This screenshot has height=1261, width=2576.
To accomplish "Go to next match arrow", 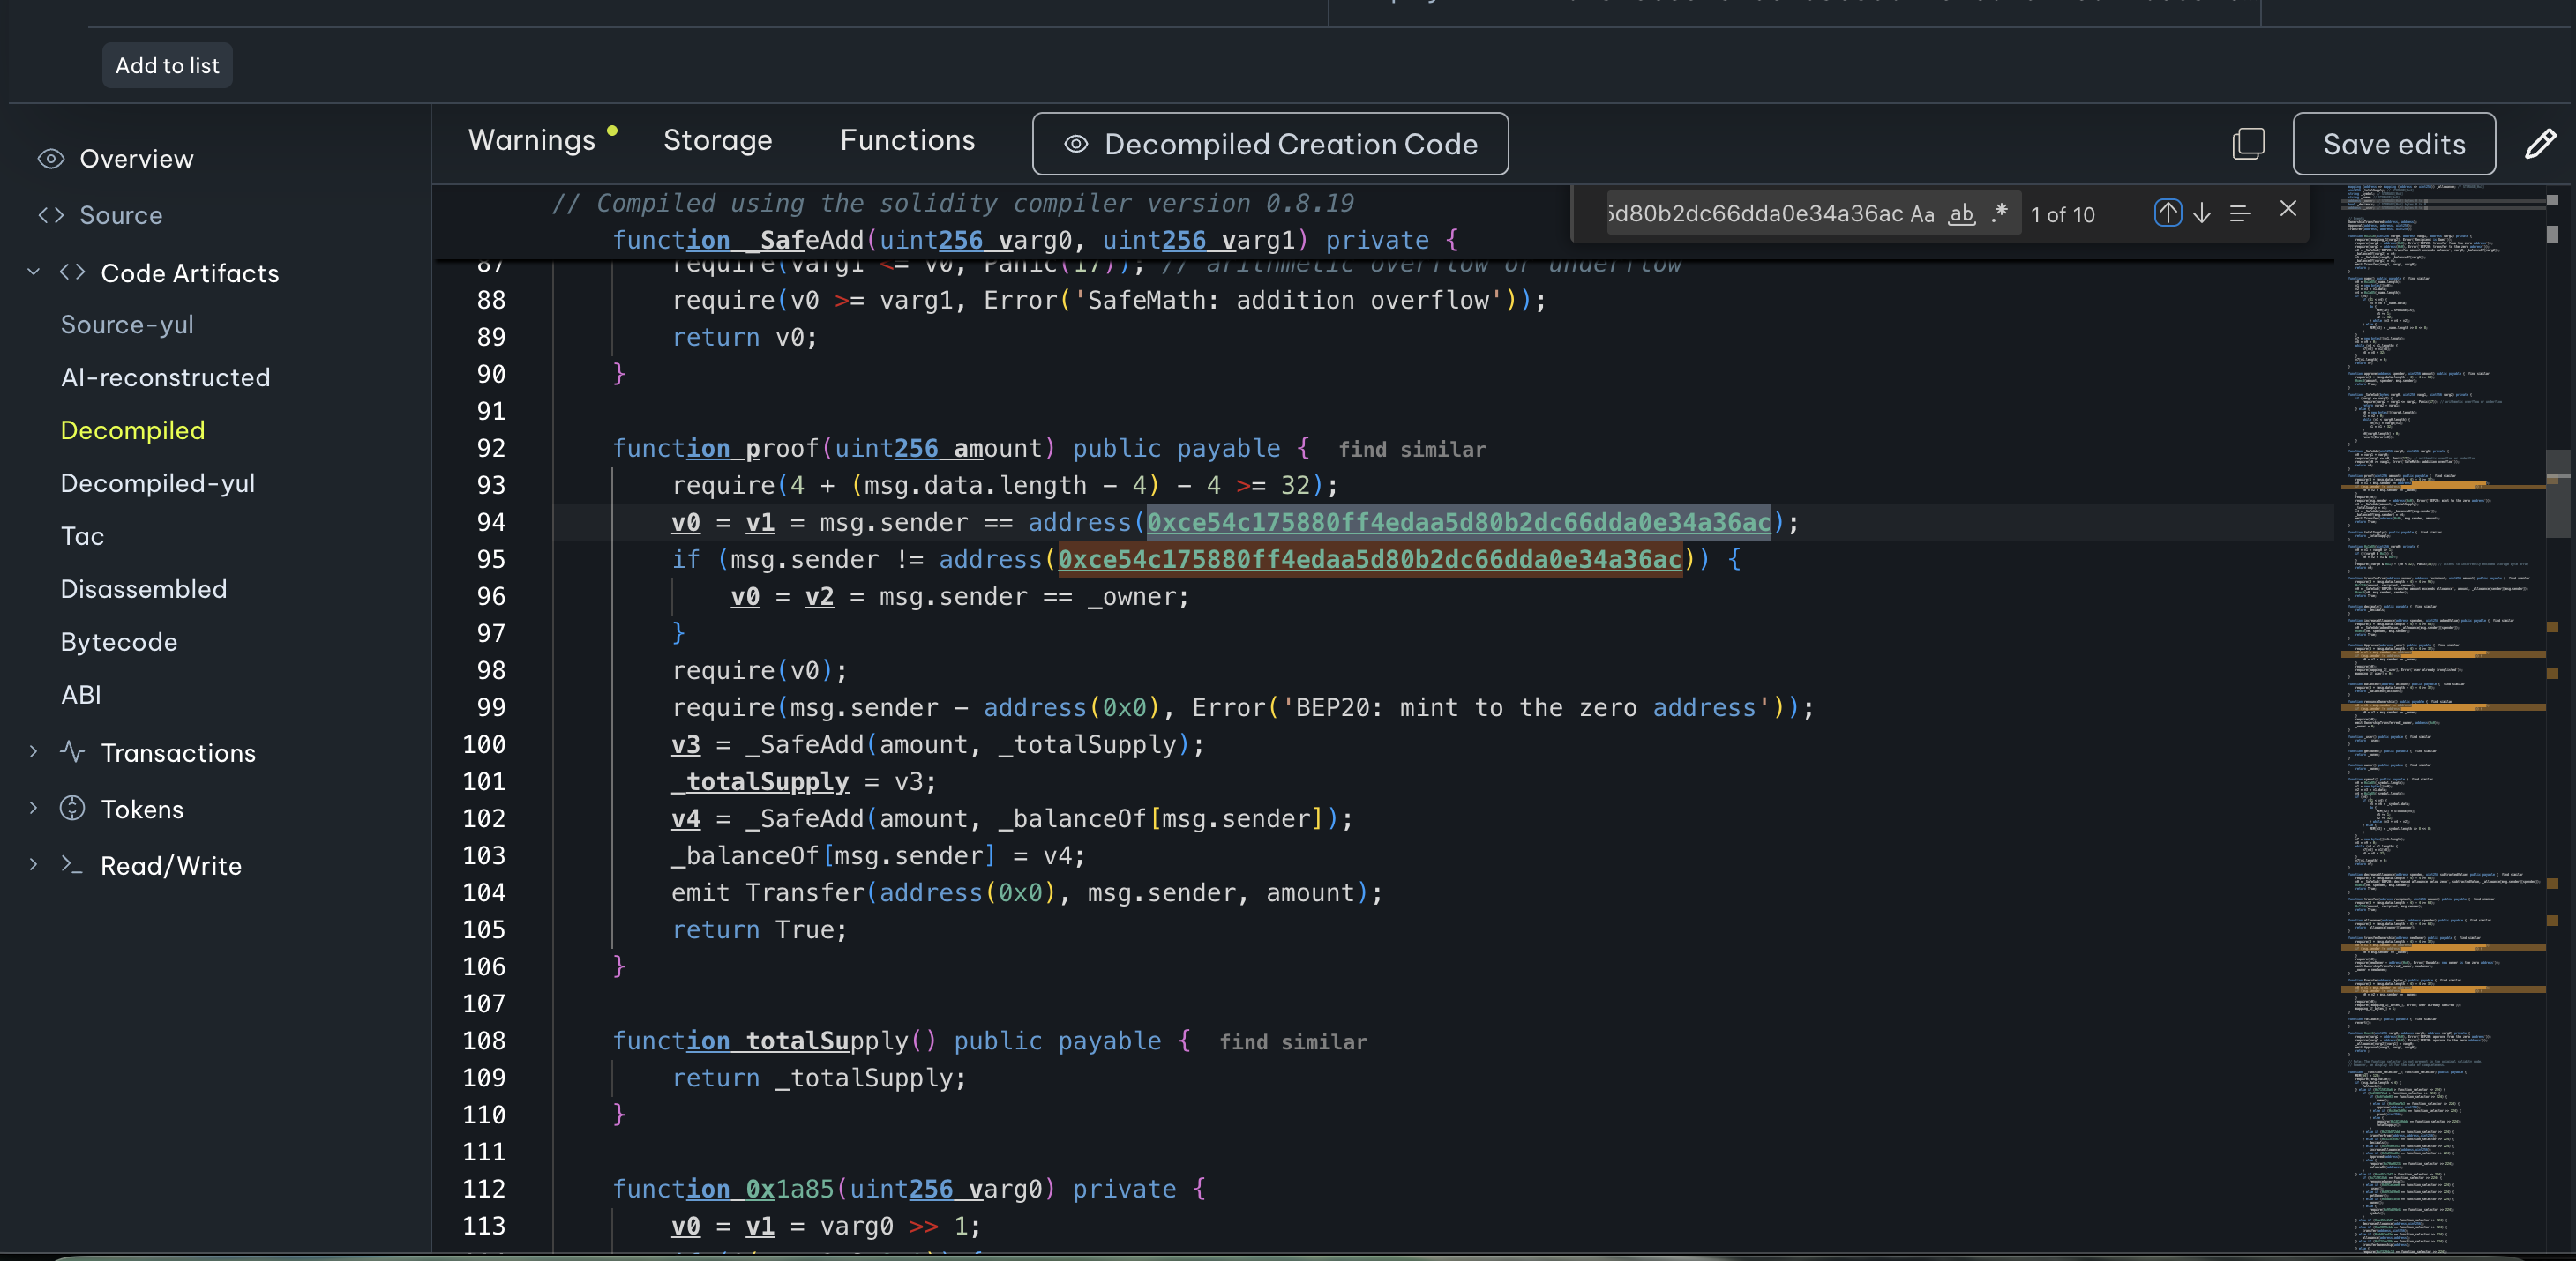I will coord(2202,213).
